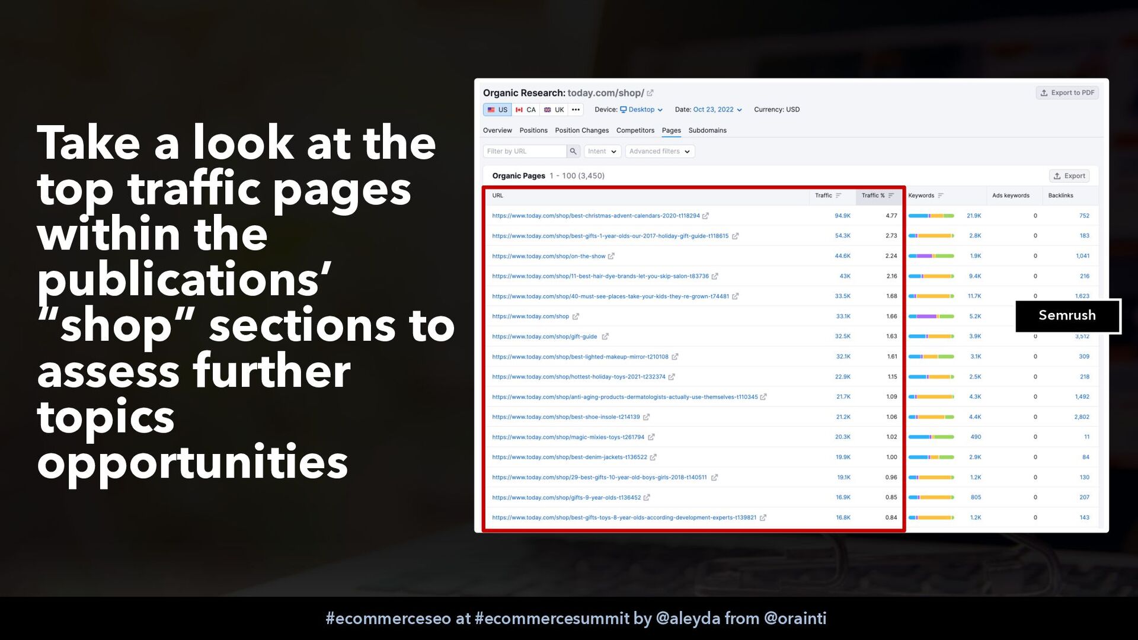Click the Export to PDF button
The height and width of the screenshot is (640, 1138).
1067,92
